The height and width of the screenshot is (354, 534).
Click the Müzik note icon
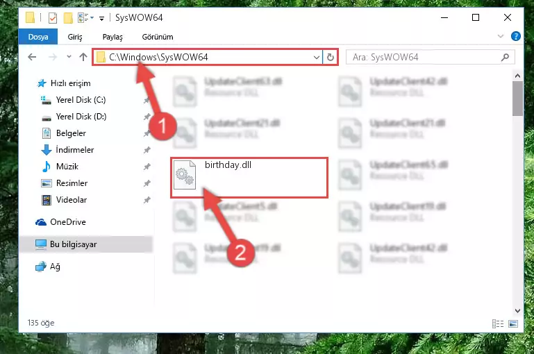pyautogui.click(x=47, y=167)
